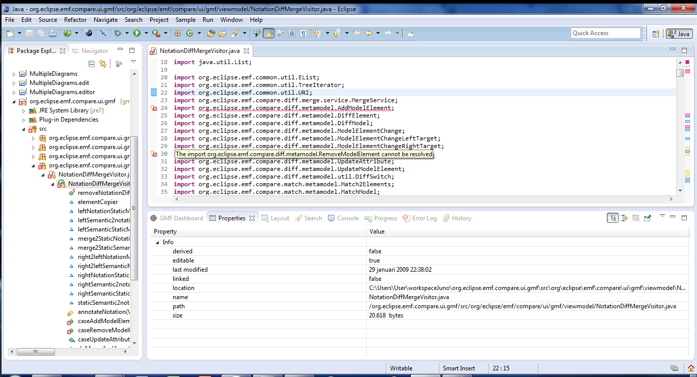Open the Navigate menu
This screenshot has width=697, height=377.
(105, 20)
